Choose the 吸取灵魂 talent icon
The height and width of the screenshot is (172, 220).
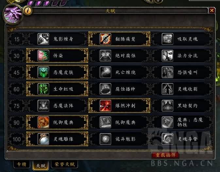click(x=167, y=39)
